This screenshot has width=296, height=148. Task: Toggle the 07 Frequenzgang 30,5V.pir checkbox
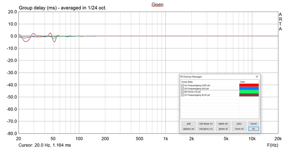pos(183,95)
